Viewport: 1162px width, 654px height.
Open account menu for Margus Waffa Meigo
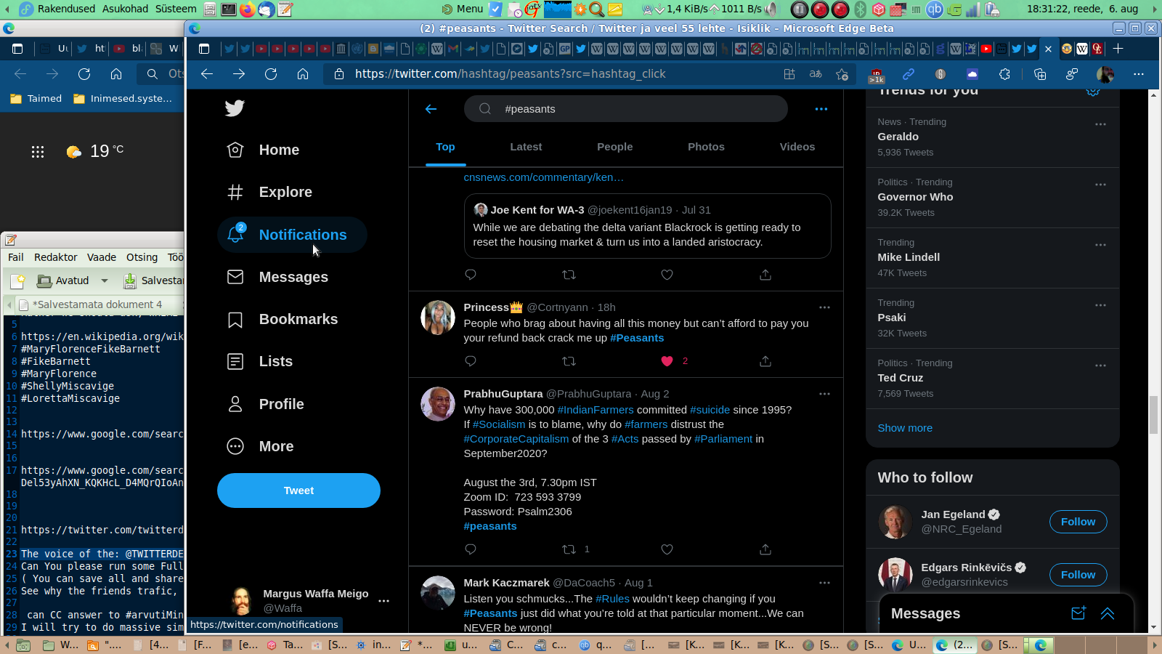(384, 601)
